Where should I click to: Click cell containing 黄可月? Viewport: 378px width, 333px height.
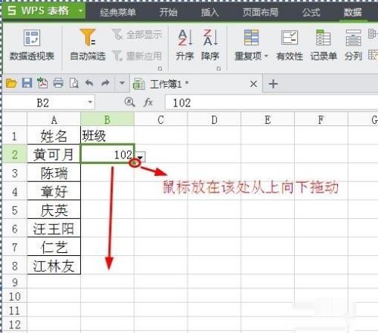tap(54, 154)
